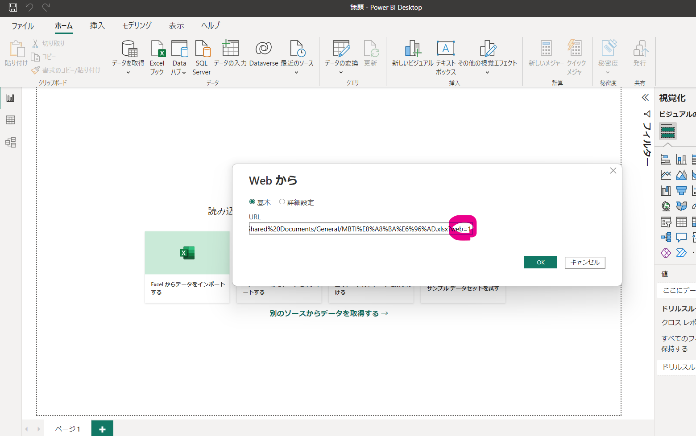The width and height of the screenshot is (696, 436).
Task: Select the Dataverse source icon
Action: (264, 53)
